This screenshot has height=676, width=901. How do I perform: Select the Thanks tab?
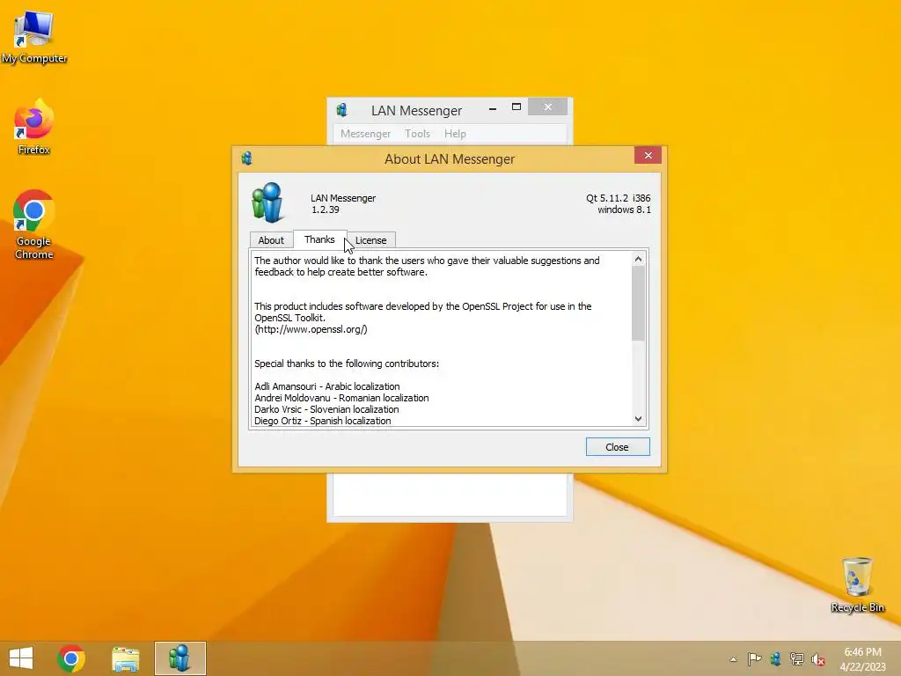[x=319, y=239]
